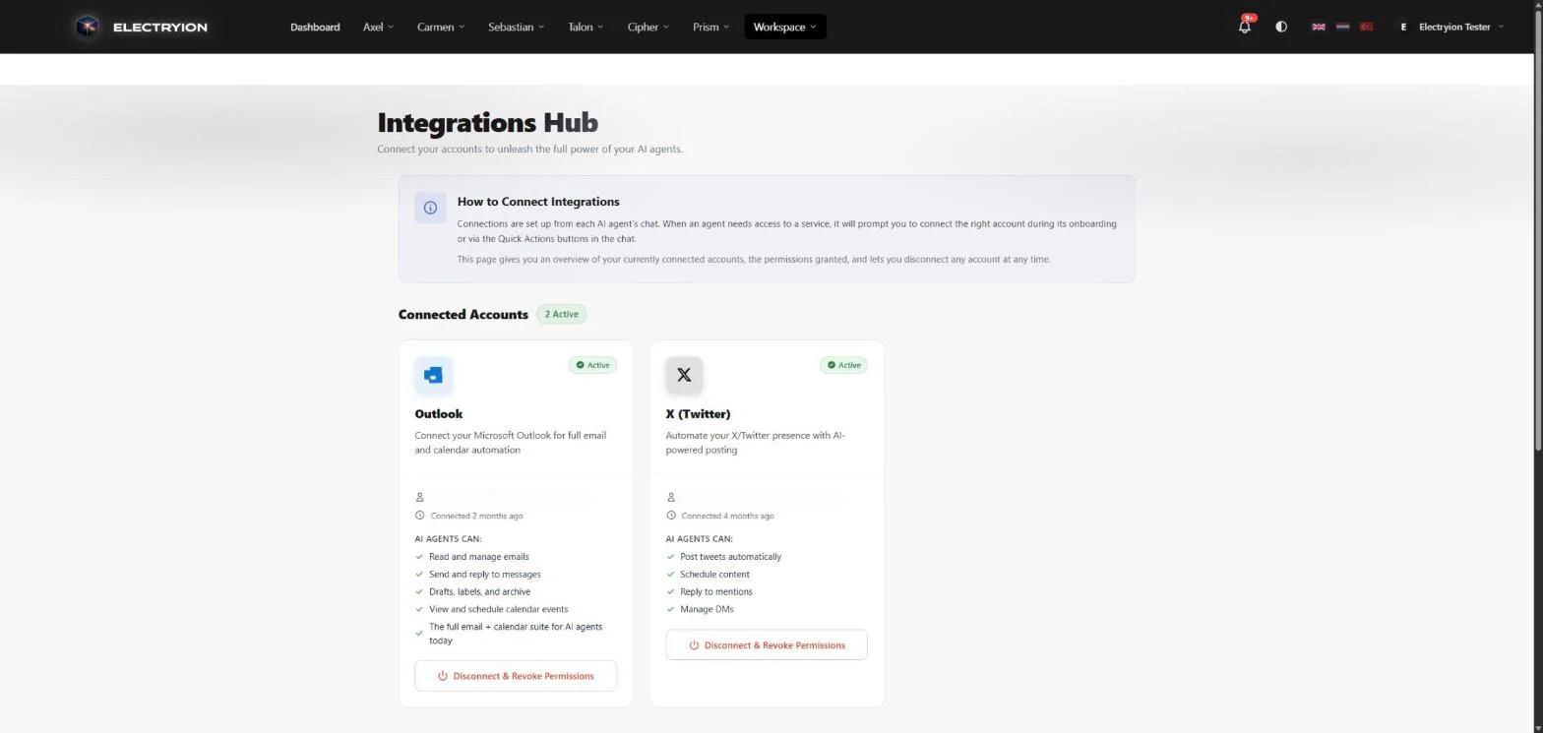
Task: Click the Active badge on X (Twitter) card
Action: tap(843, 365)
